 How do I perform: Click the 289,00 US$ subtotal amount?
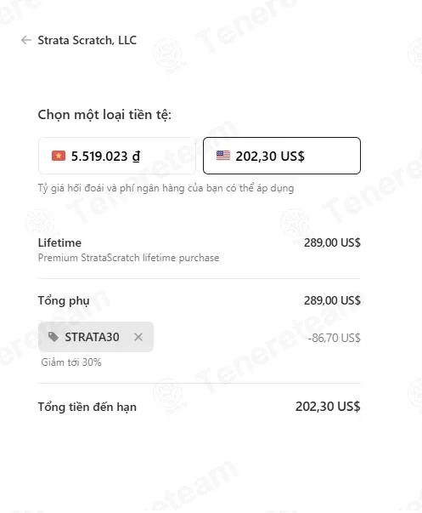coord(332,300)
